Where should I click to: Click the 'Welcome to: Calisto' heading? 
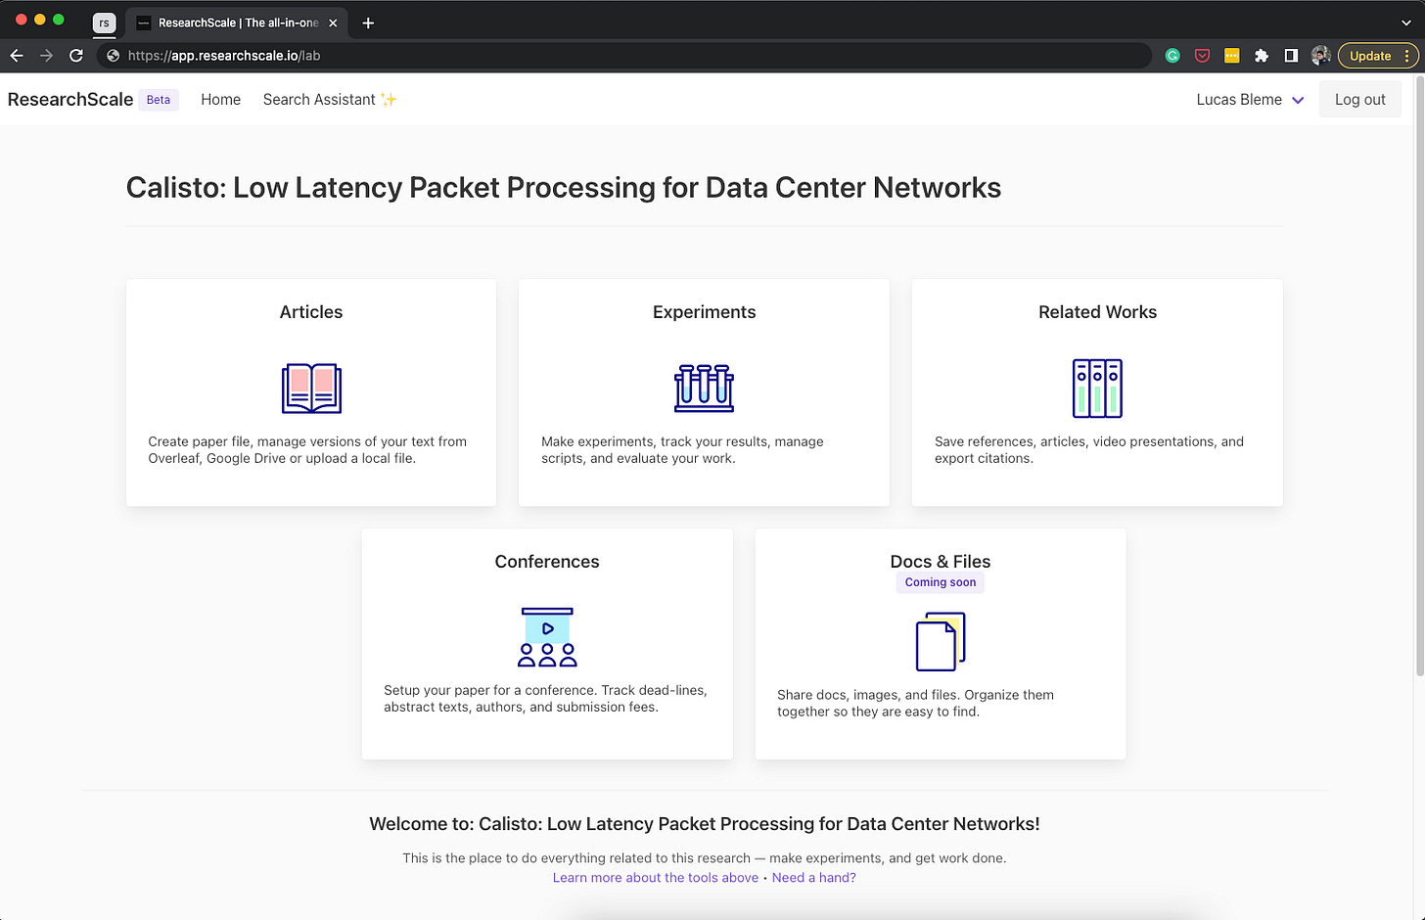704,824
